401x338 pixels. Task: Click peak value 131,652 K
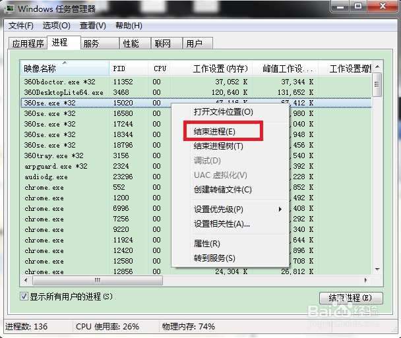pyautogui.click(x=295, y=92)
